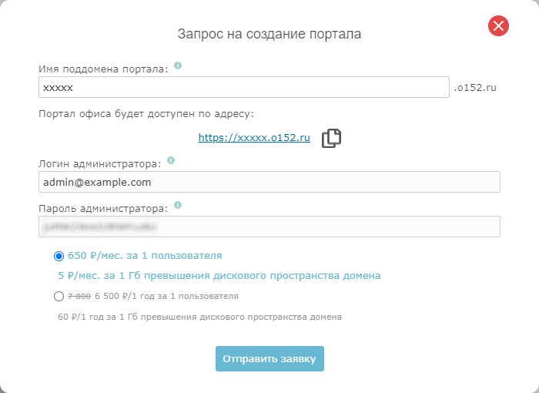Click the 'Запрос на создание портала' dialog title

(x=269, y=34)
